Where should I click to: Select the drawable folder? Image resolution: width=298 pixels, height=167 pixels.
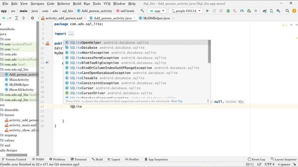coord(11,110)
